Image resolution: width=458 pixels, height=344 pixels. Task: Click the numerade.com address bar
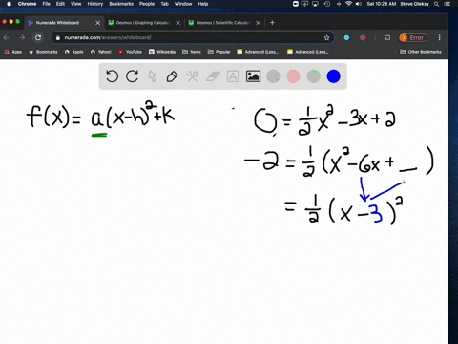pos(192,37)
